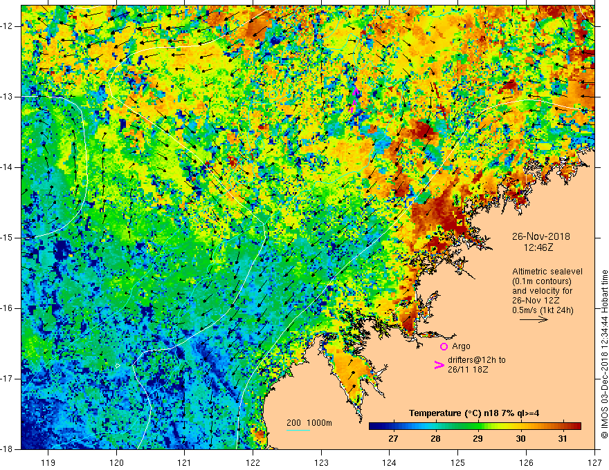Screen dimensions: 609x470
Task: Click the IMOS copyright timestamp text
Action: click(604, 354)
